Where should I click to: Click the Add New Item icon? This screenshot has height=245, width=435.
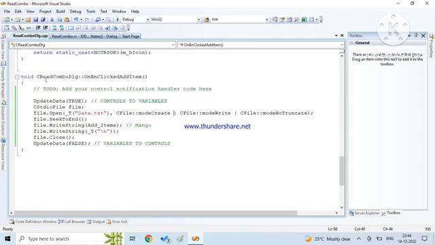[18, 20]
